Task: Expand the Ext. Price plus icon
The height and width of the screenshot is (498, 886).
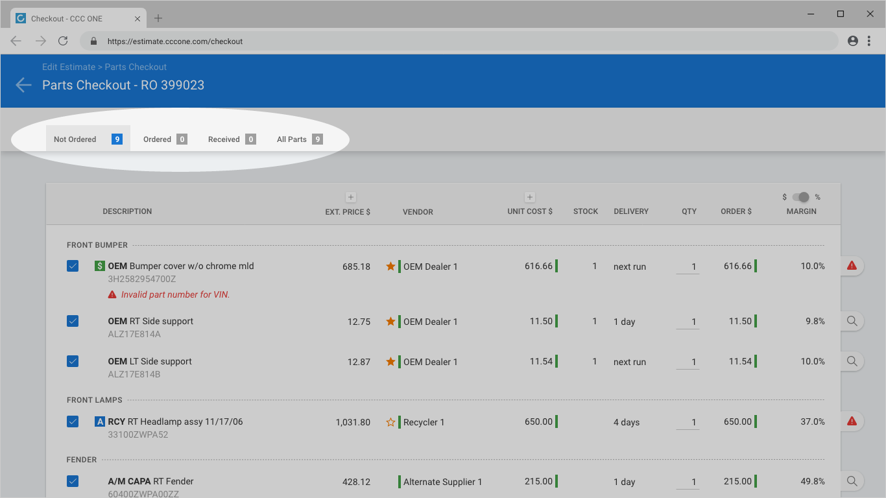Action: click(350, 197)
